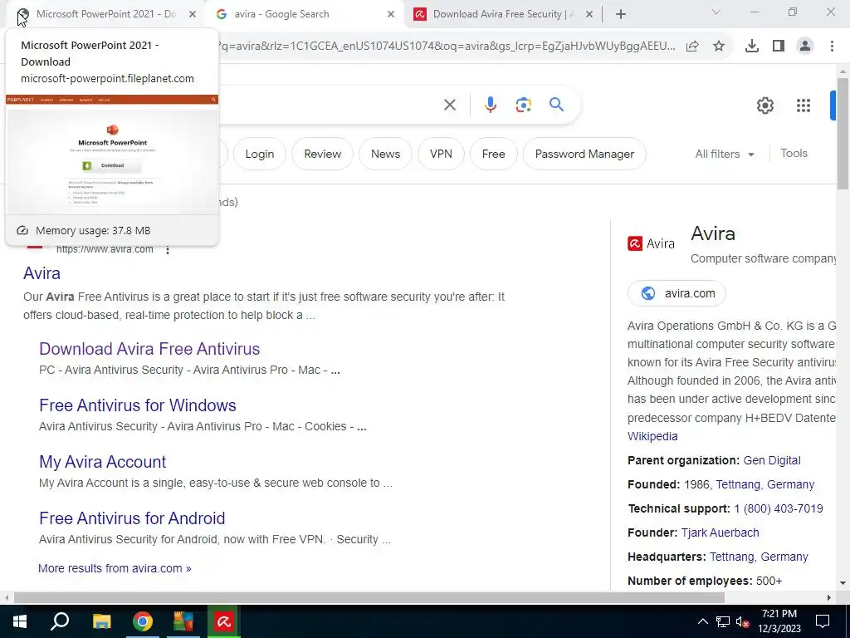Bookmark this page with the star icon

point(718,47)
